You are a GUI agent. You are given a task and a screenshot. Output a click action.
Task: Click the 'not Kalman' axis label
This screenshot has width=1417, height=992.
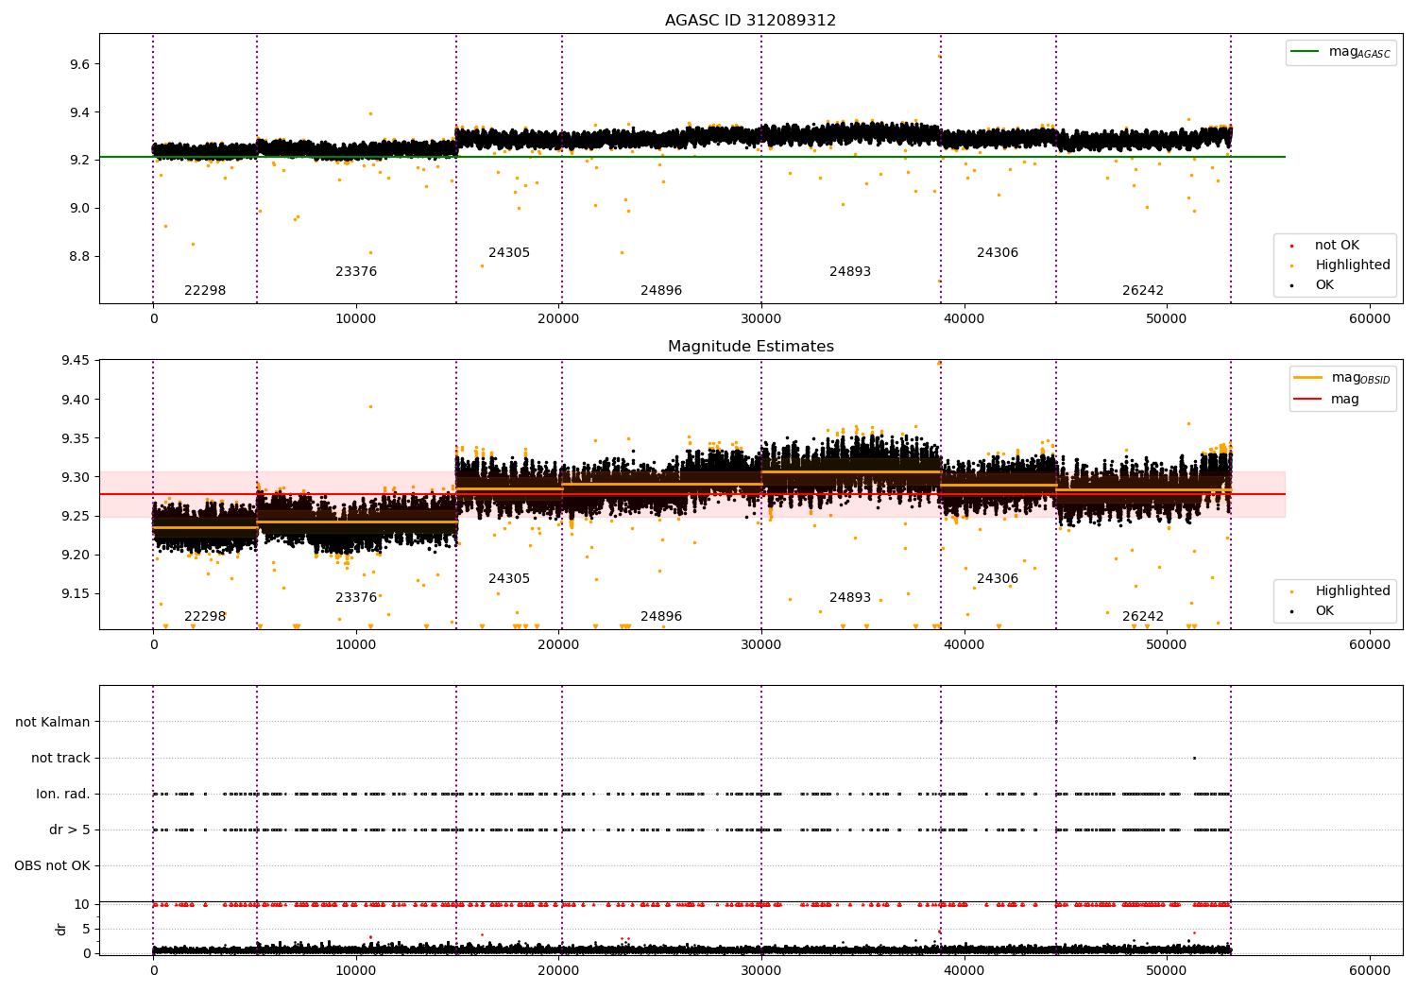(x=53, y=723)
